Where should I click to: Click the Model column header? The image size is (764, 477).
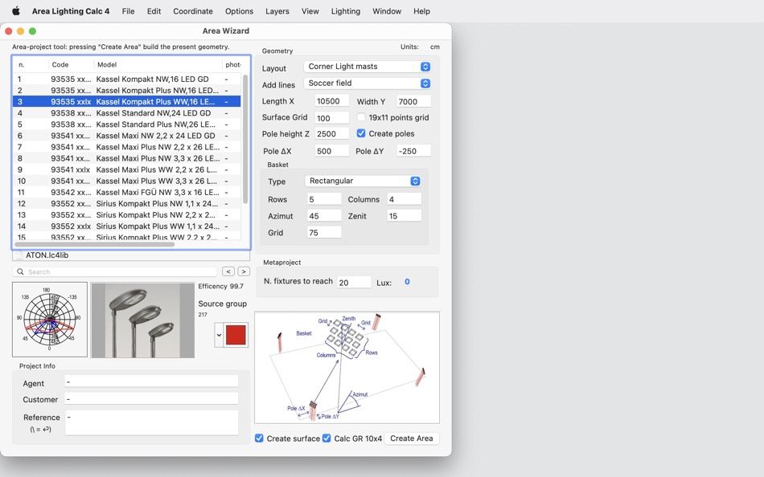pyautogui.click(x=158, y=64)
